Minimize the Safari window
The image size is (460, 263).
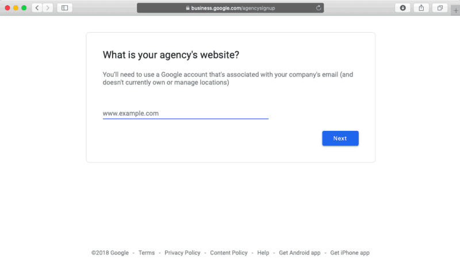pyautogui.click(x=16, y=8)
